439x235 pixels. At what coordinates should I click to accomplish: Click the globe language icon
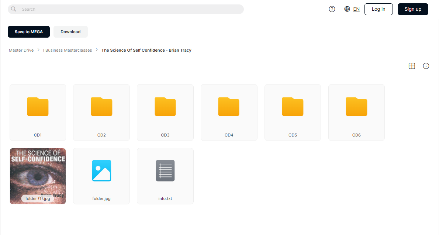347,9
